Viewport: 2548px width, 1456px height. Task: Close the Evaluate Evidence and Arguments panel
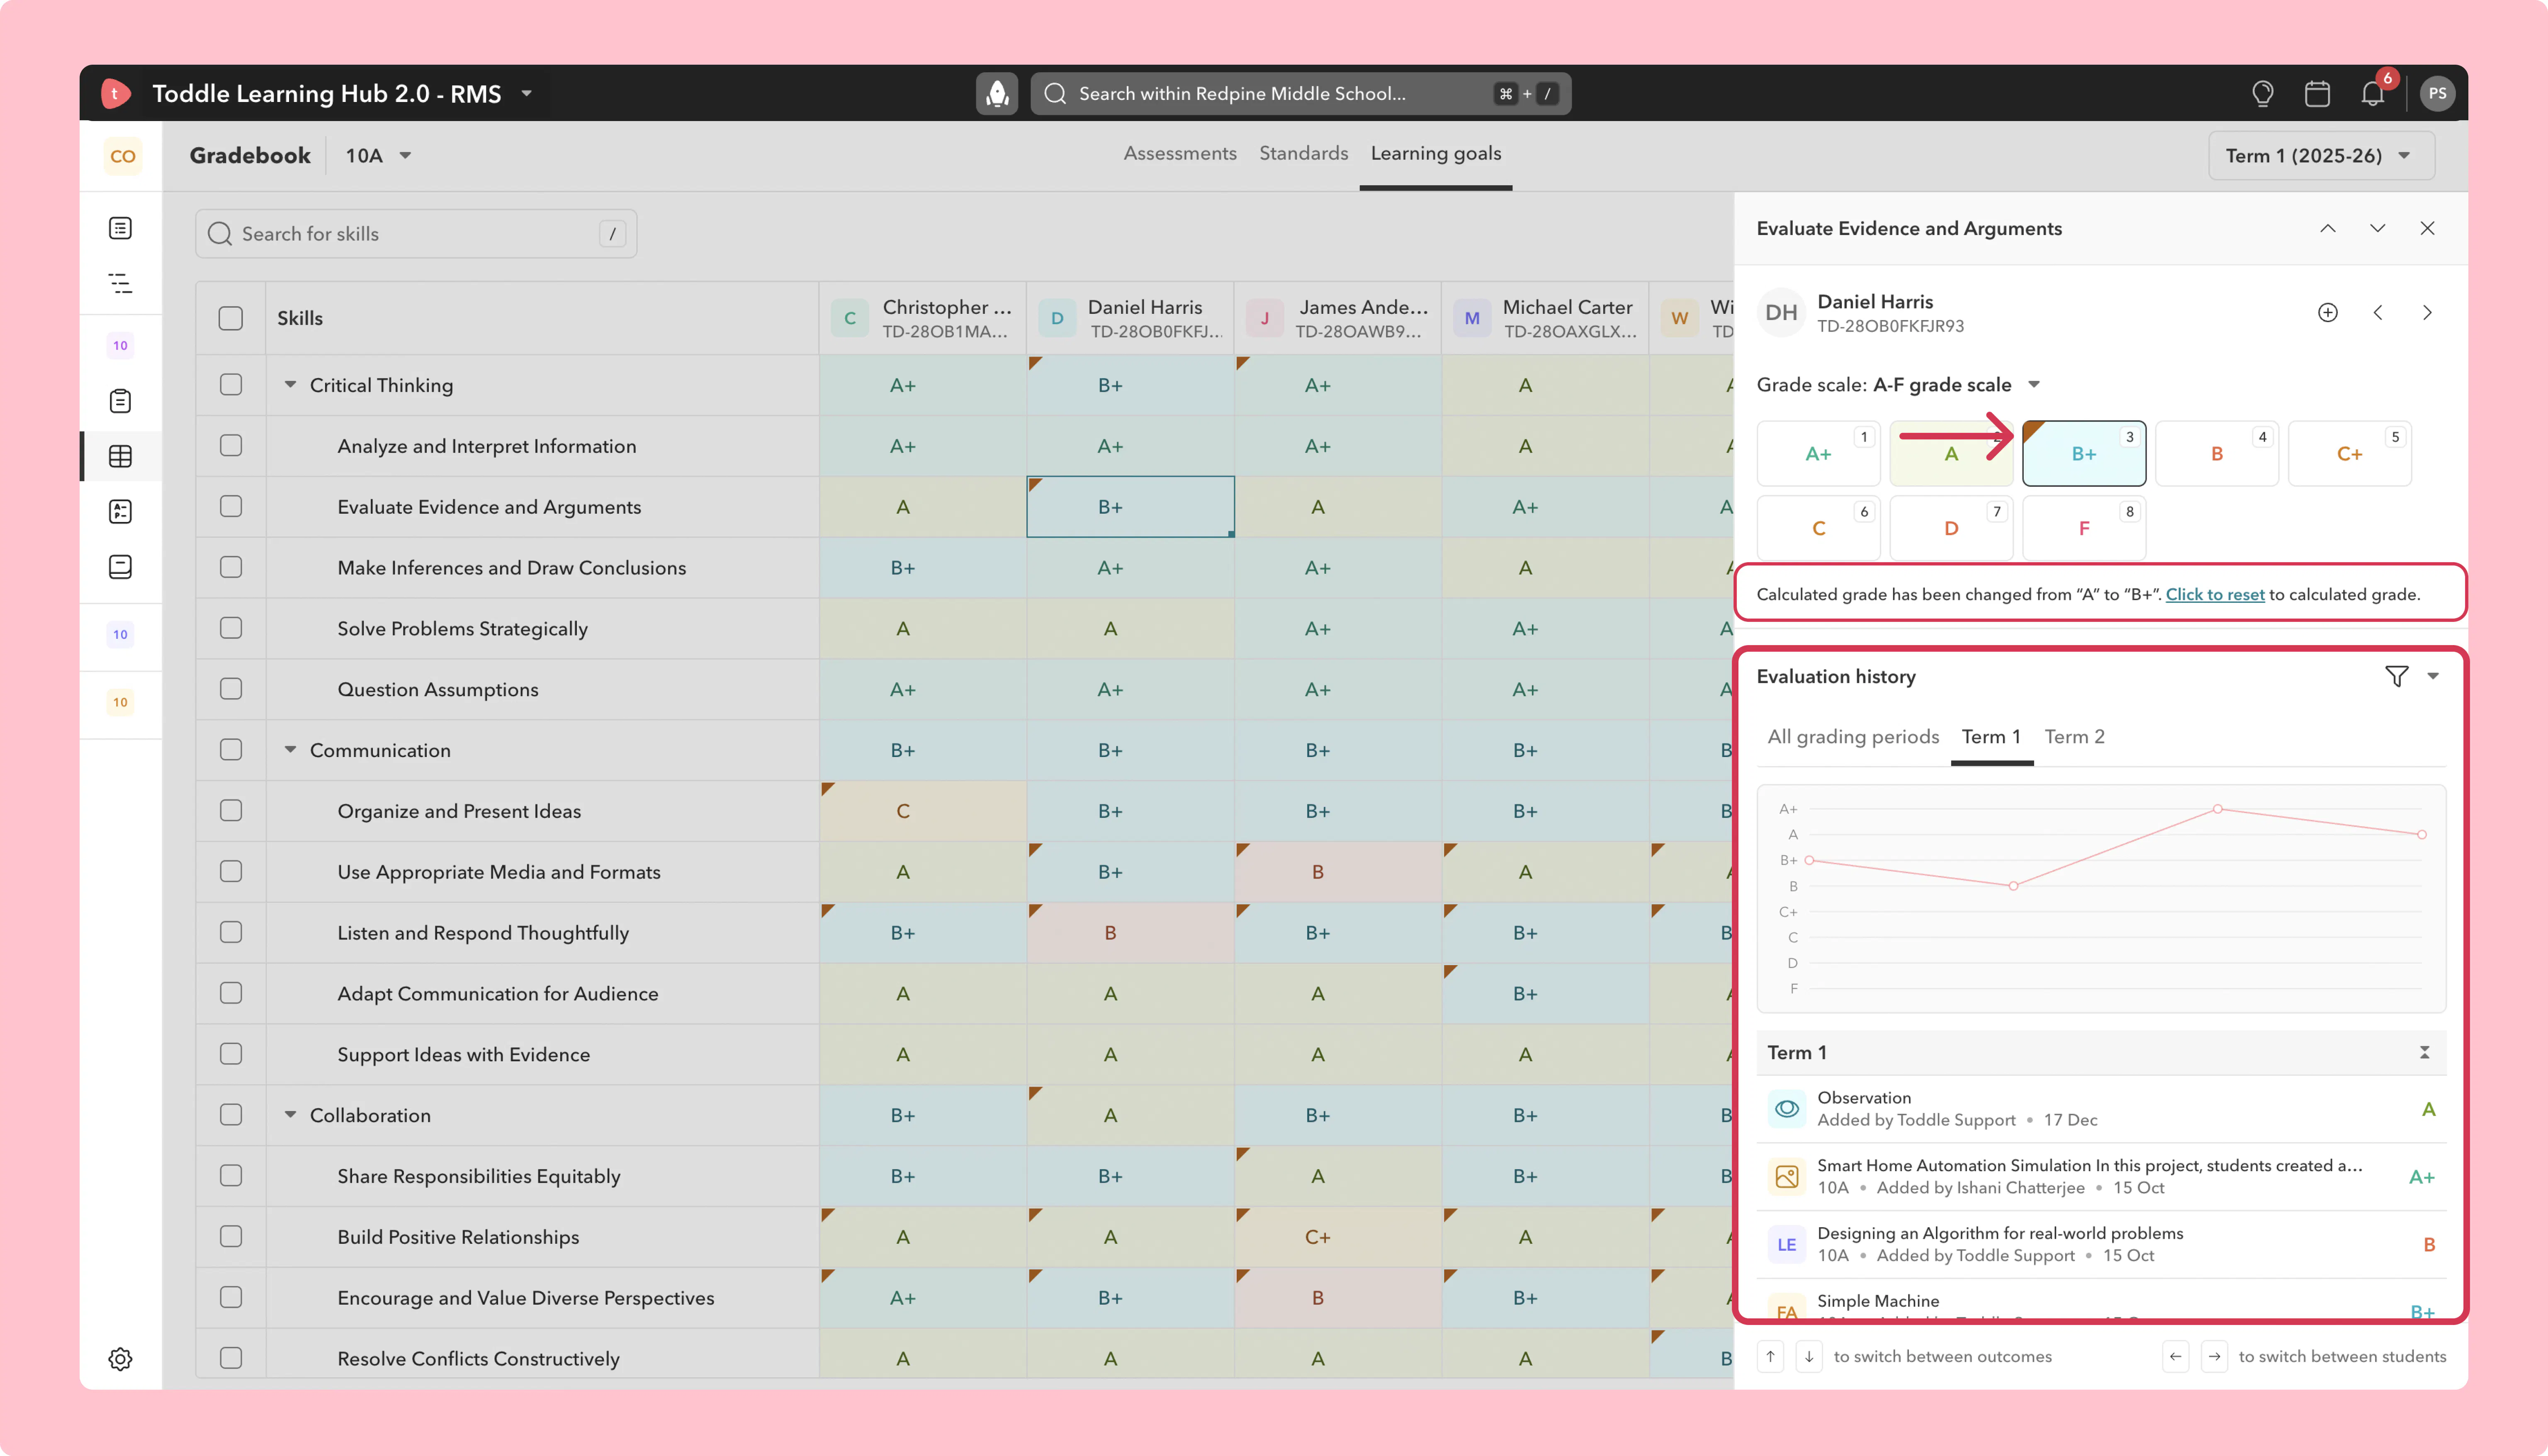(2427, 228)
